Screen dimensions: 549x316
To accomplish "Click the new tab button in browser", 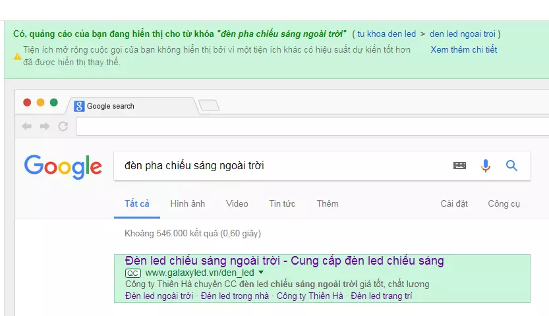I will point(209,105).
